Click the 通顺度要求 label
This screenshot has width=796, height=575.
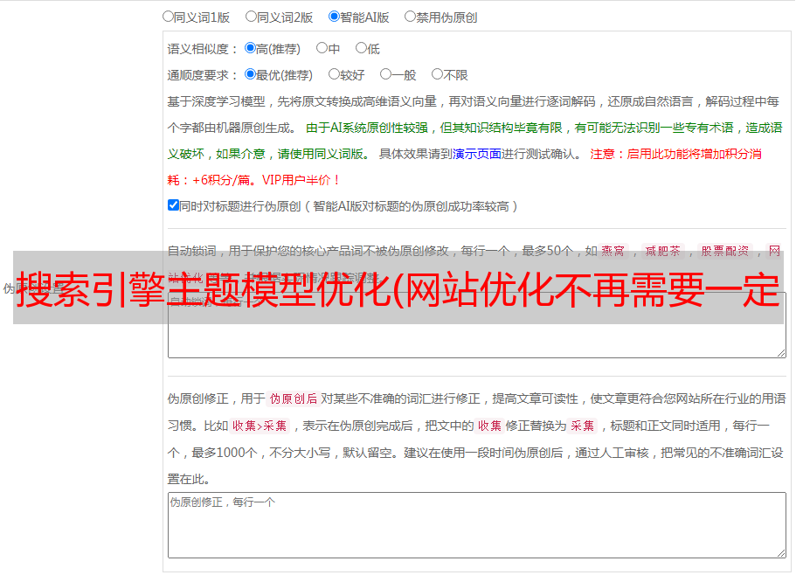203,76
